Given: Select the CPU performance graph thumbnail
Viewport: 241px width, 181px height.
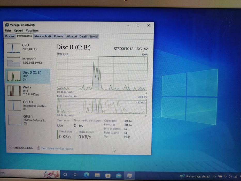Looking at the screenshot, I should point(13,48).
